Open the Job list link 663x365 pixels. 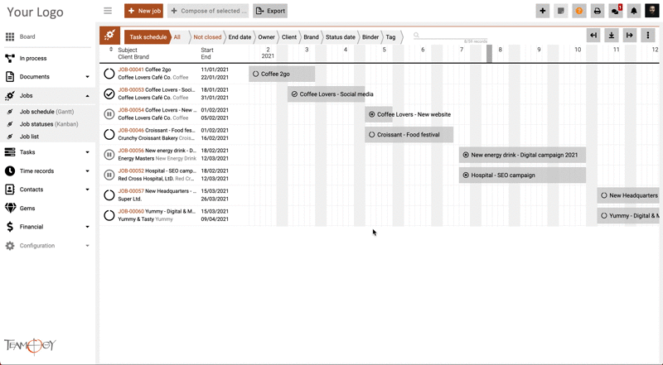tap(29, 137)
